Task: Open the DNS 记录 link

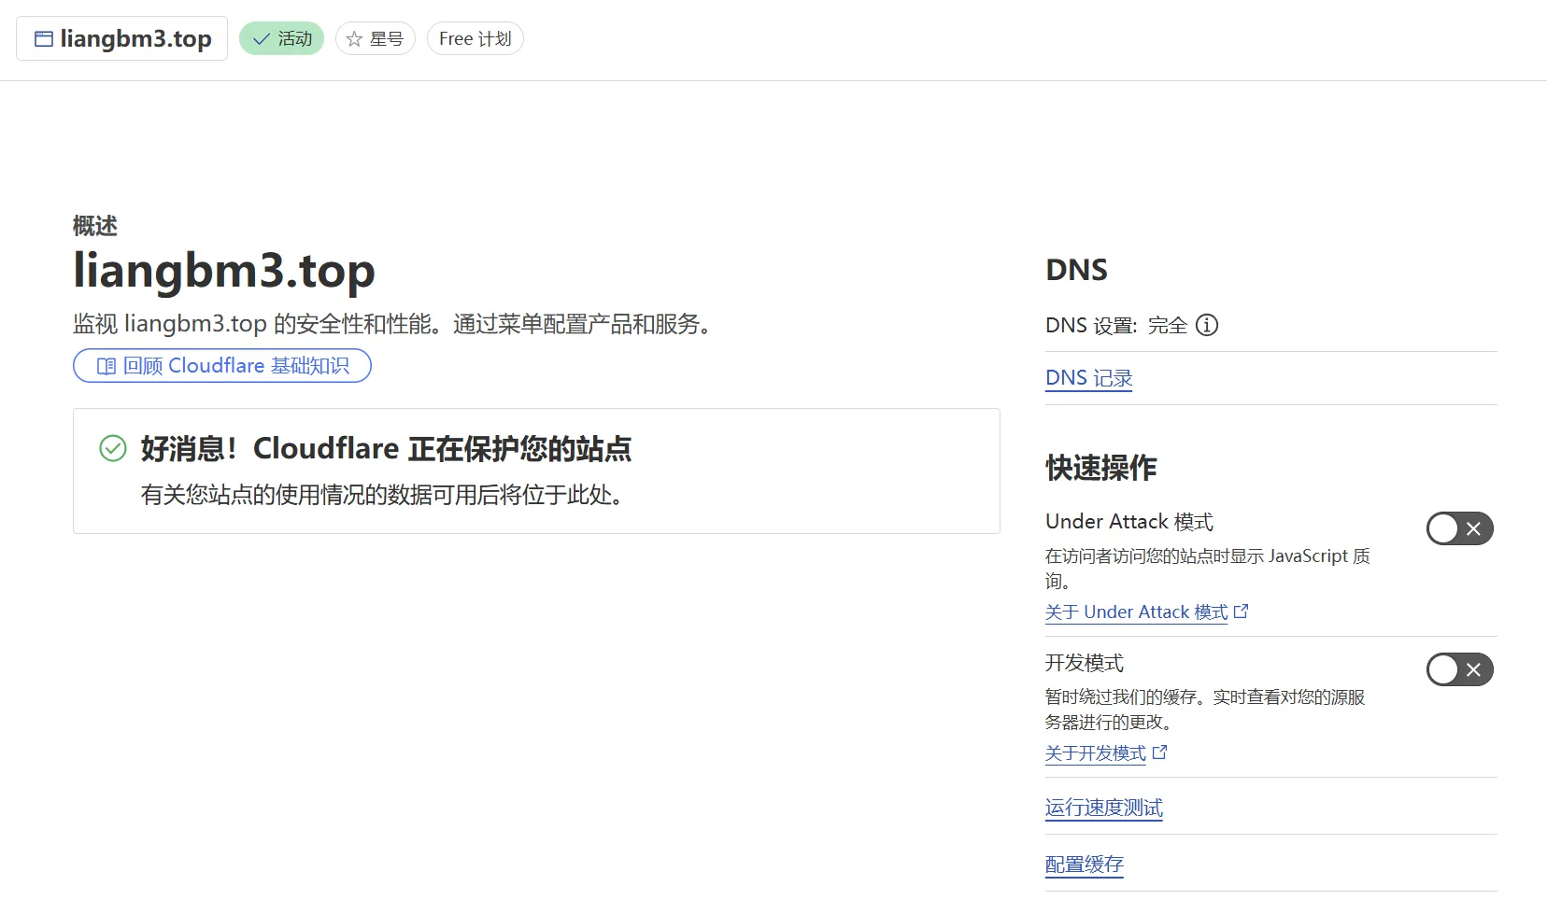Action: pyautogui.click(x=1088, y=378)
